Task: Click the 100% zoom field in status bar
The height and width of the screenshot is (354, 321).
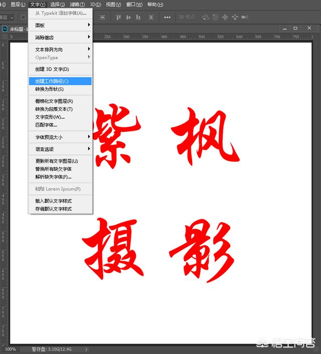Action: (x=10, y=349)
